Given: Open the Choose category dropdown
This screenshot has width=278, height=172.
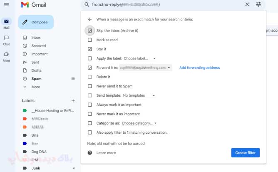Looking at the screenshot, I should click(x=139, y=123).
